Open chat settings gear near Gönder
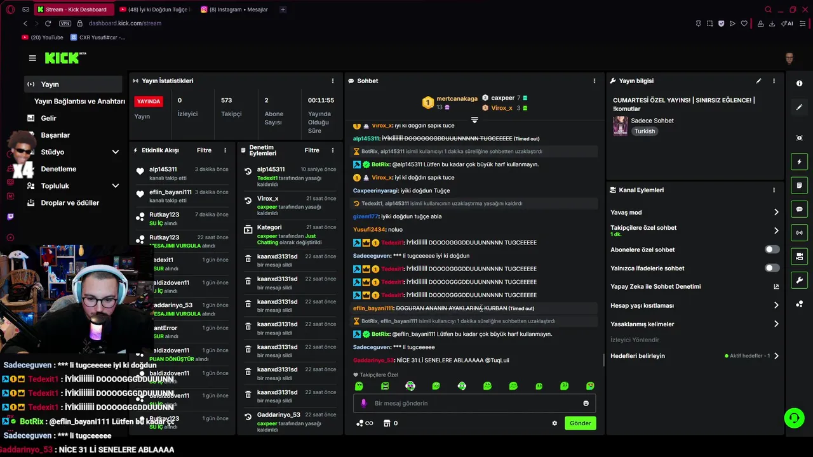 point(554,423)
